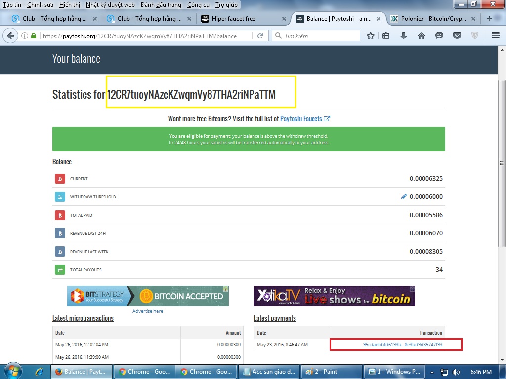This screenshot has width=506, height=379.
Task: Click the payment date May 23, 2016, 8:46:47 AM
Action: 282,345
